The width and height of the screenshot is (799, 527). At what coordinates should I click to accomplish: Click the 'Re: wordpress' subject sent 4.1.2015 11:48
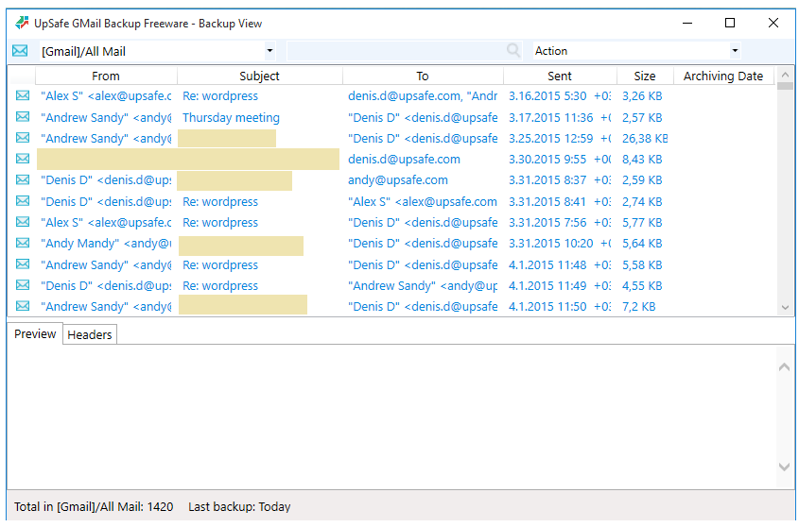(x=220, y=264)
